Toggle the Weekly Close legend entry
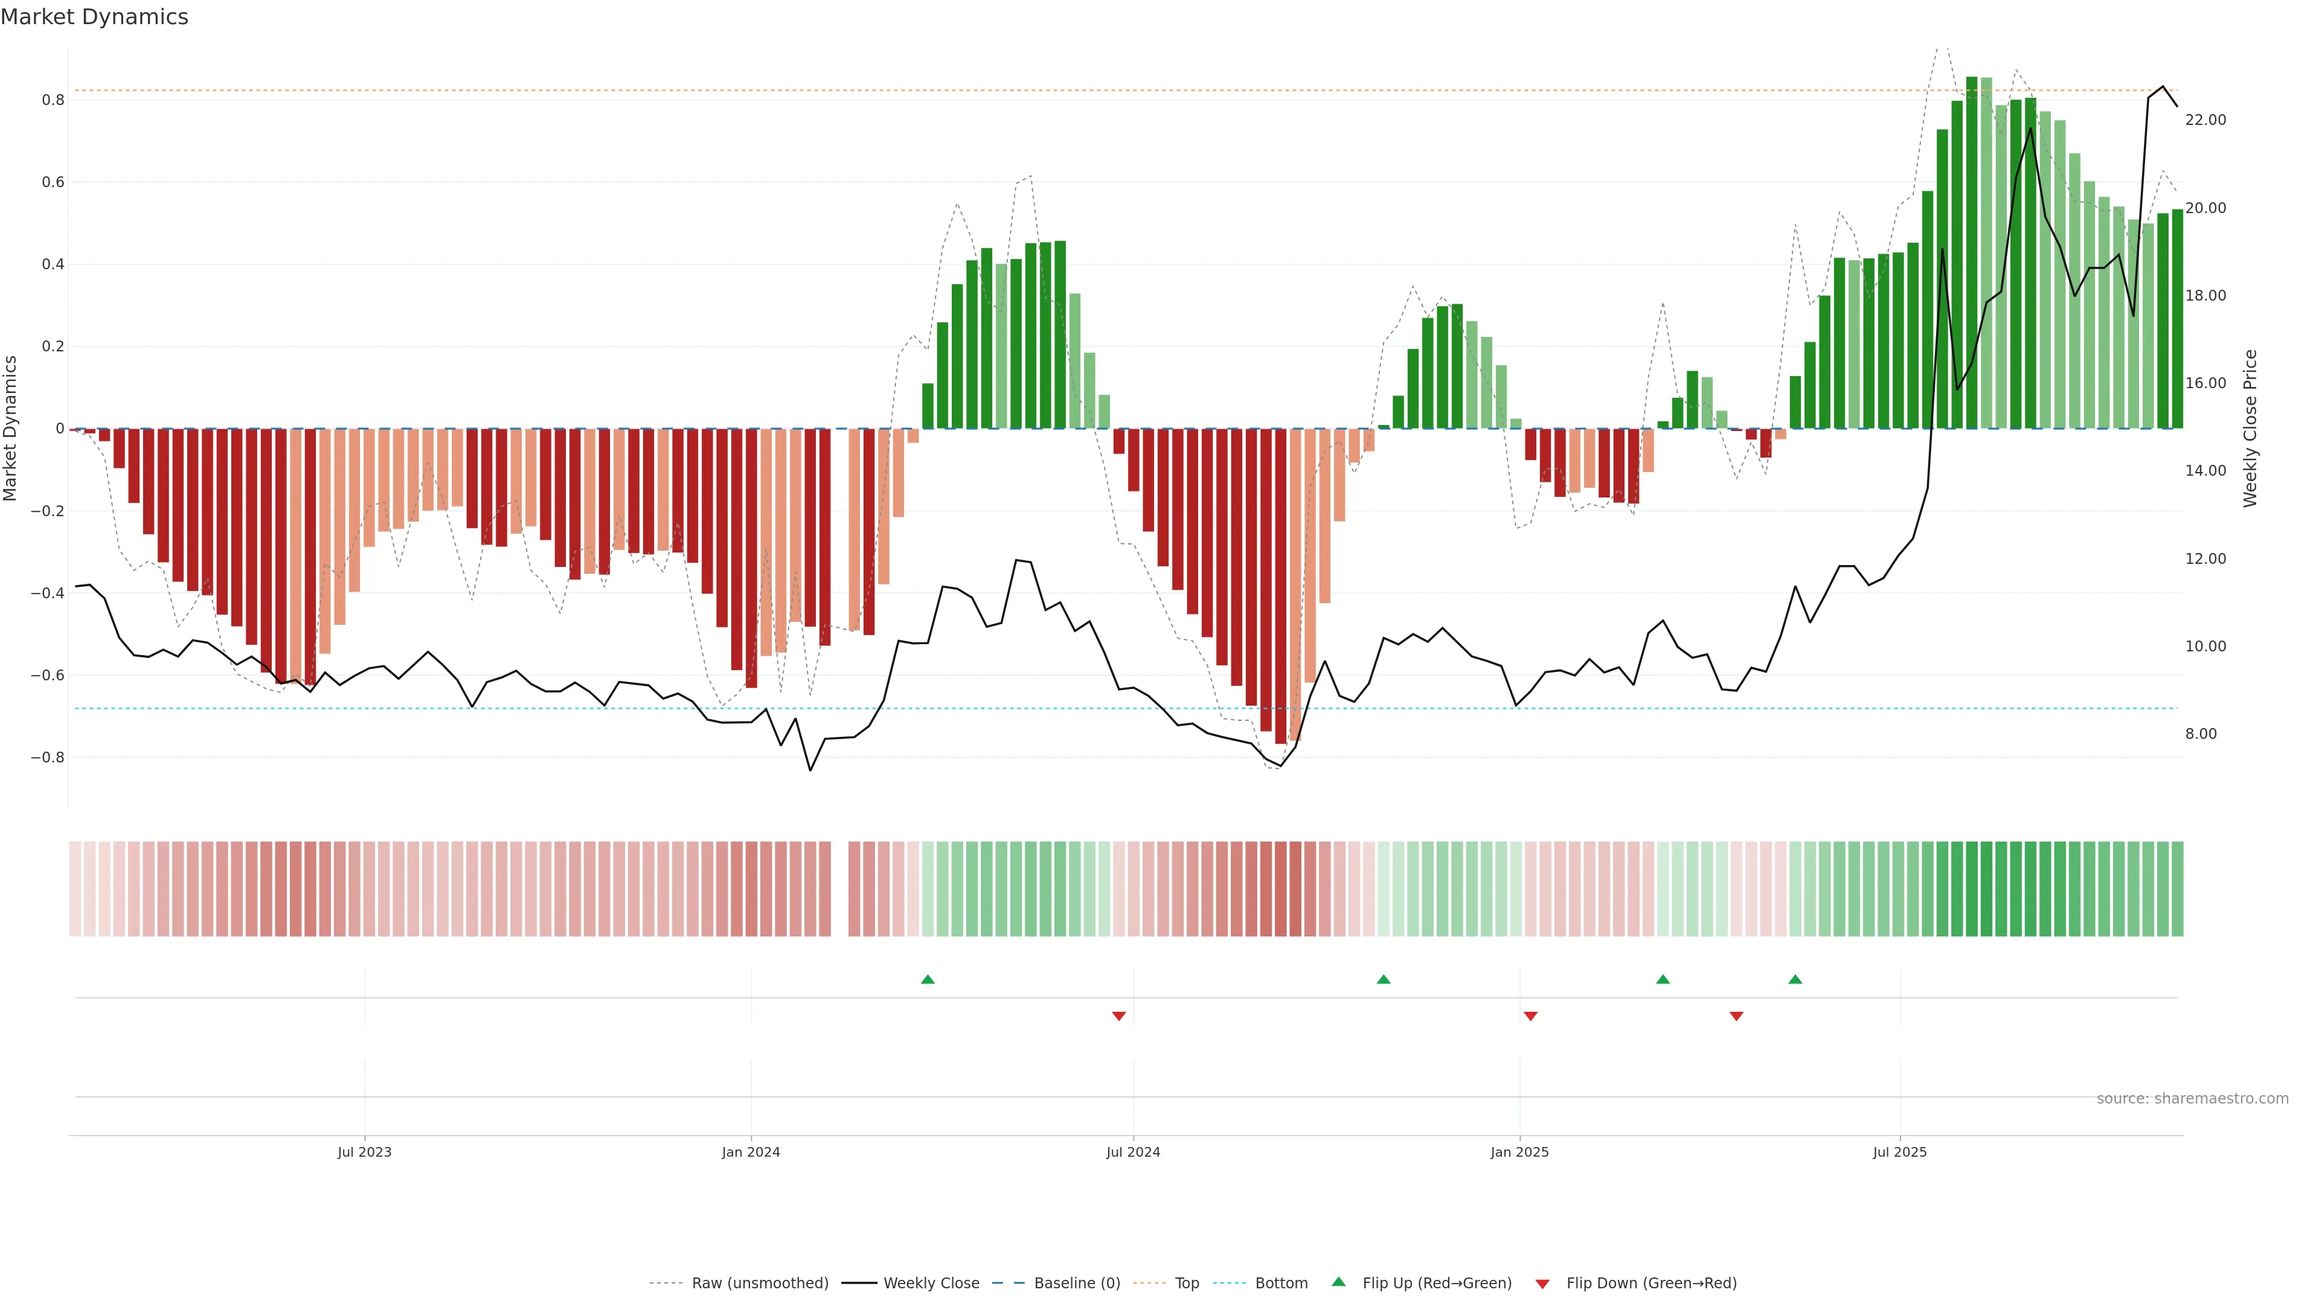 point(931,1282)
